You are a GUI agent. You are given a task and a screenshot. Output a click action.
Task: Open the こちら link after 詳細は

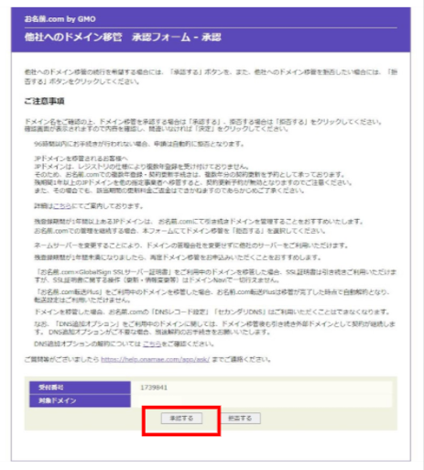click(x=62, y=206)
